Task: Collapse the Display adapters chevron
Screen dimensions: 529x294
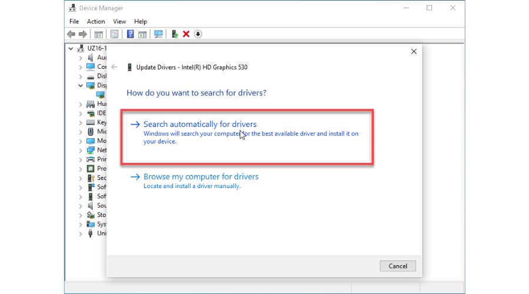Action: (81, 86)
